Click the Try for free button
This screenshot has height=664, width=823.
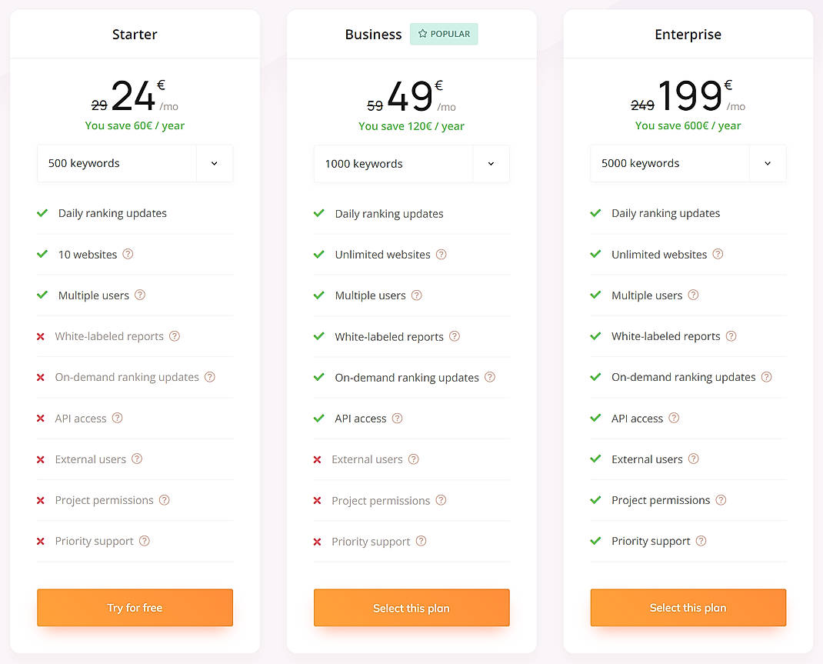135,607
